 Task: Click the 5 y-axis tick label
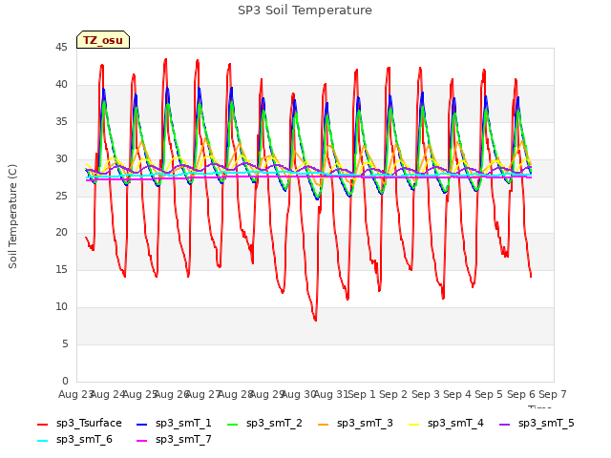65,343
